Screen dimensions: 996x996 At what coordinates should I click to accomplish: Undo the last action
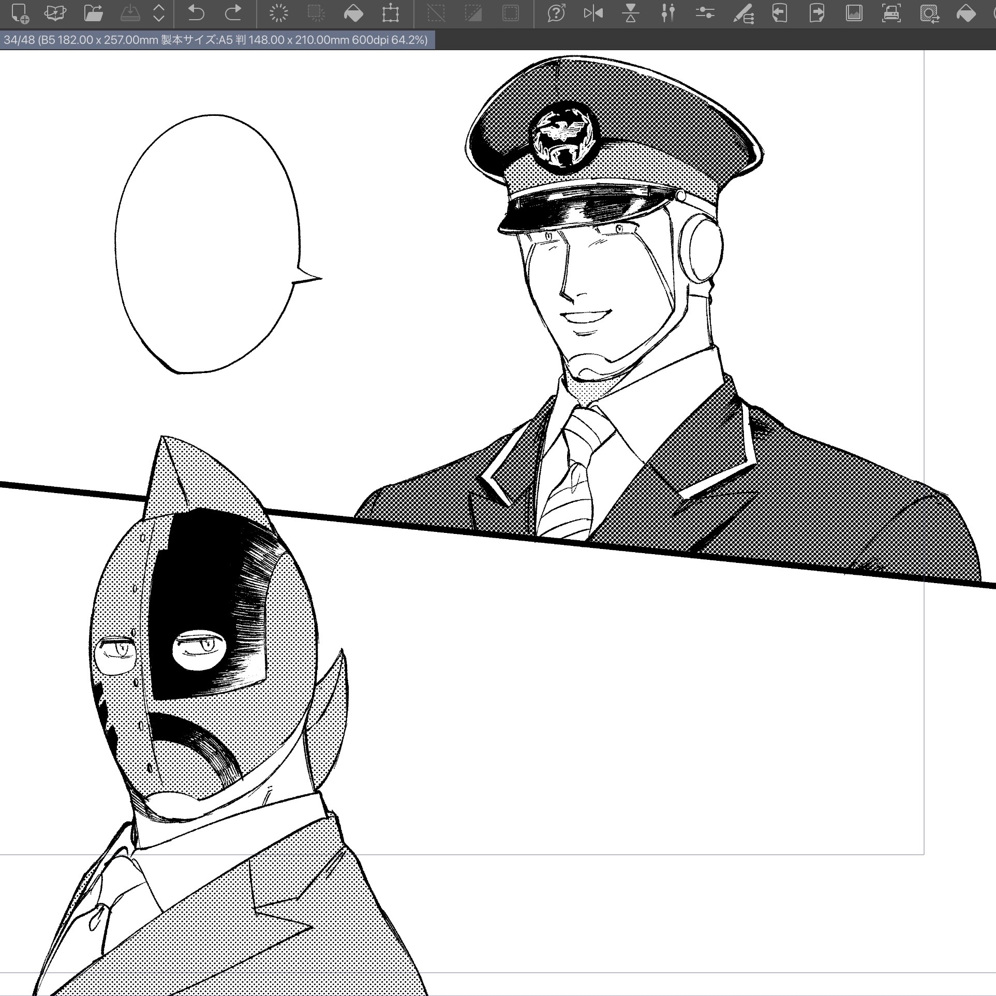[x=196, y=13]
